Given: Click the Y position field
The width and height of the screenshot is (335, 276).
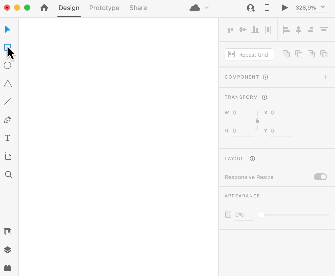Looking at the screenshot, I should 281,131.
